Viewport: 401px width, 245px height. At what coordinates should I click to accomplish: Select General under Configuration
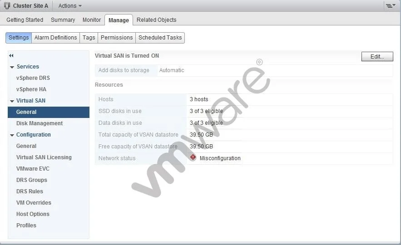(26, 146)
